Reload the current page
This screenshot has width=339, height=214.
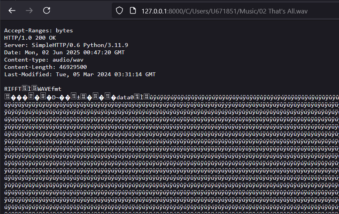point(47,10)
